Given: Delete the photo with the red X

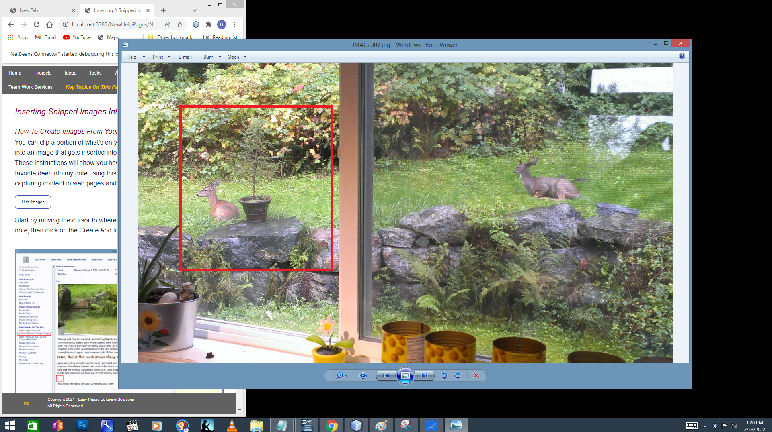Looking at the screenshot, I should (476, 375).
